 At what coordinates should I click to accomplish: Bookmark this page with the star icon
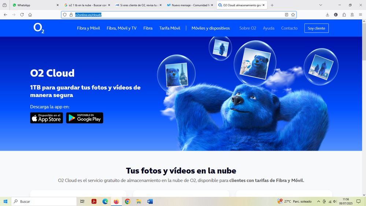pyautogui.click(x=293, y=15)
